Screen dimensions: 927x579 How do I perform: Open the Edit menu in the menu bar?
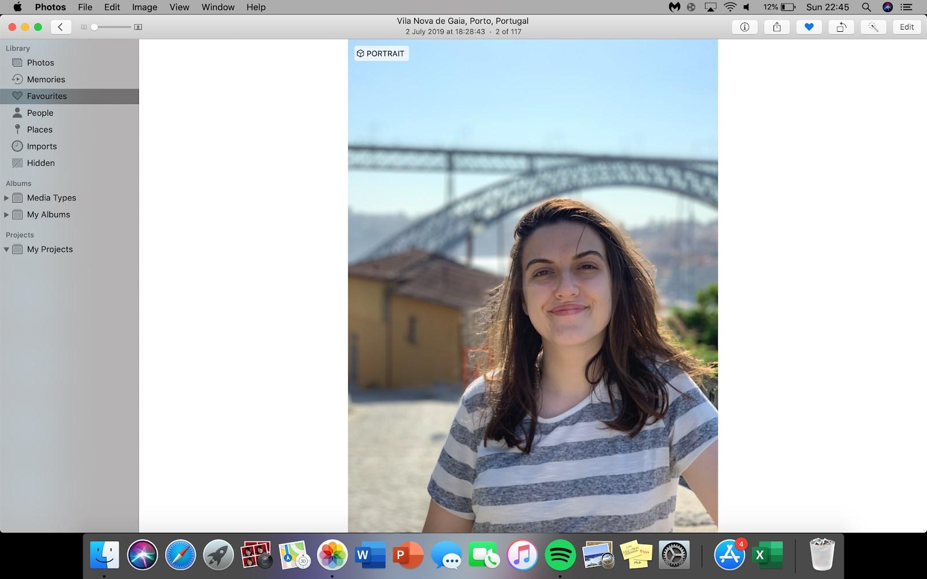point(112,7)
